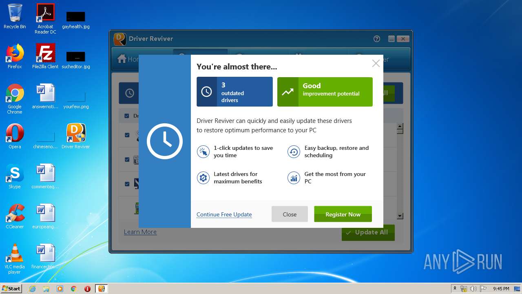Click the taskbar clock showing 9:45 PM

pyautogui.click(x=501, y=289)
